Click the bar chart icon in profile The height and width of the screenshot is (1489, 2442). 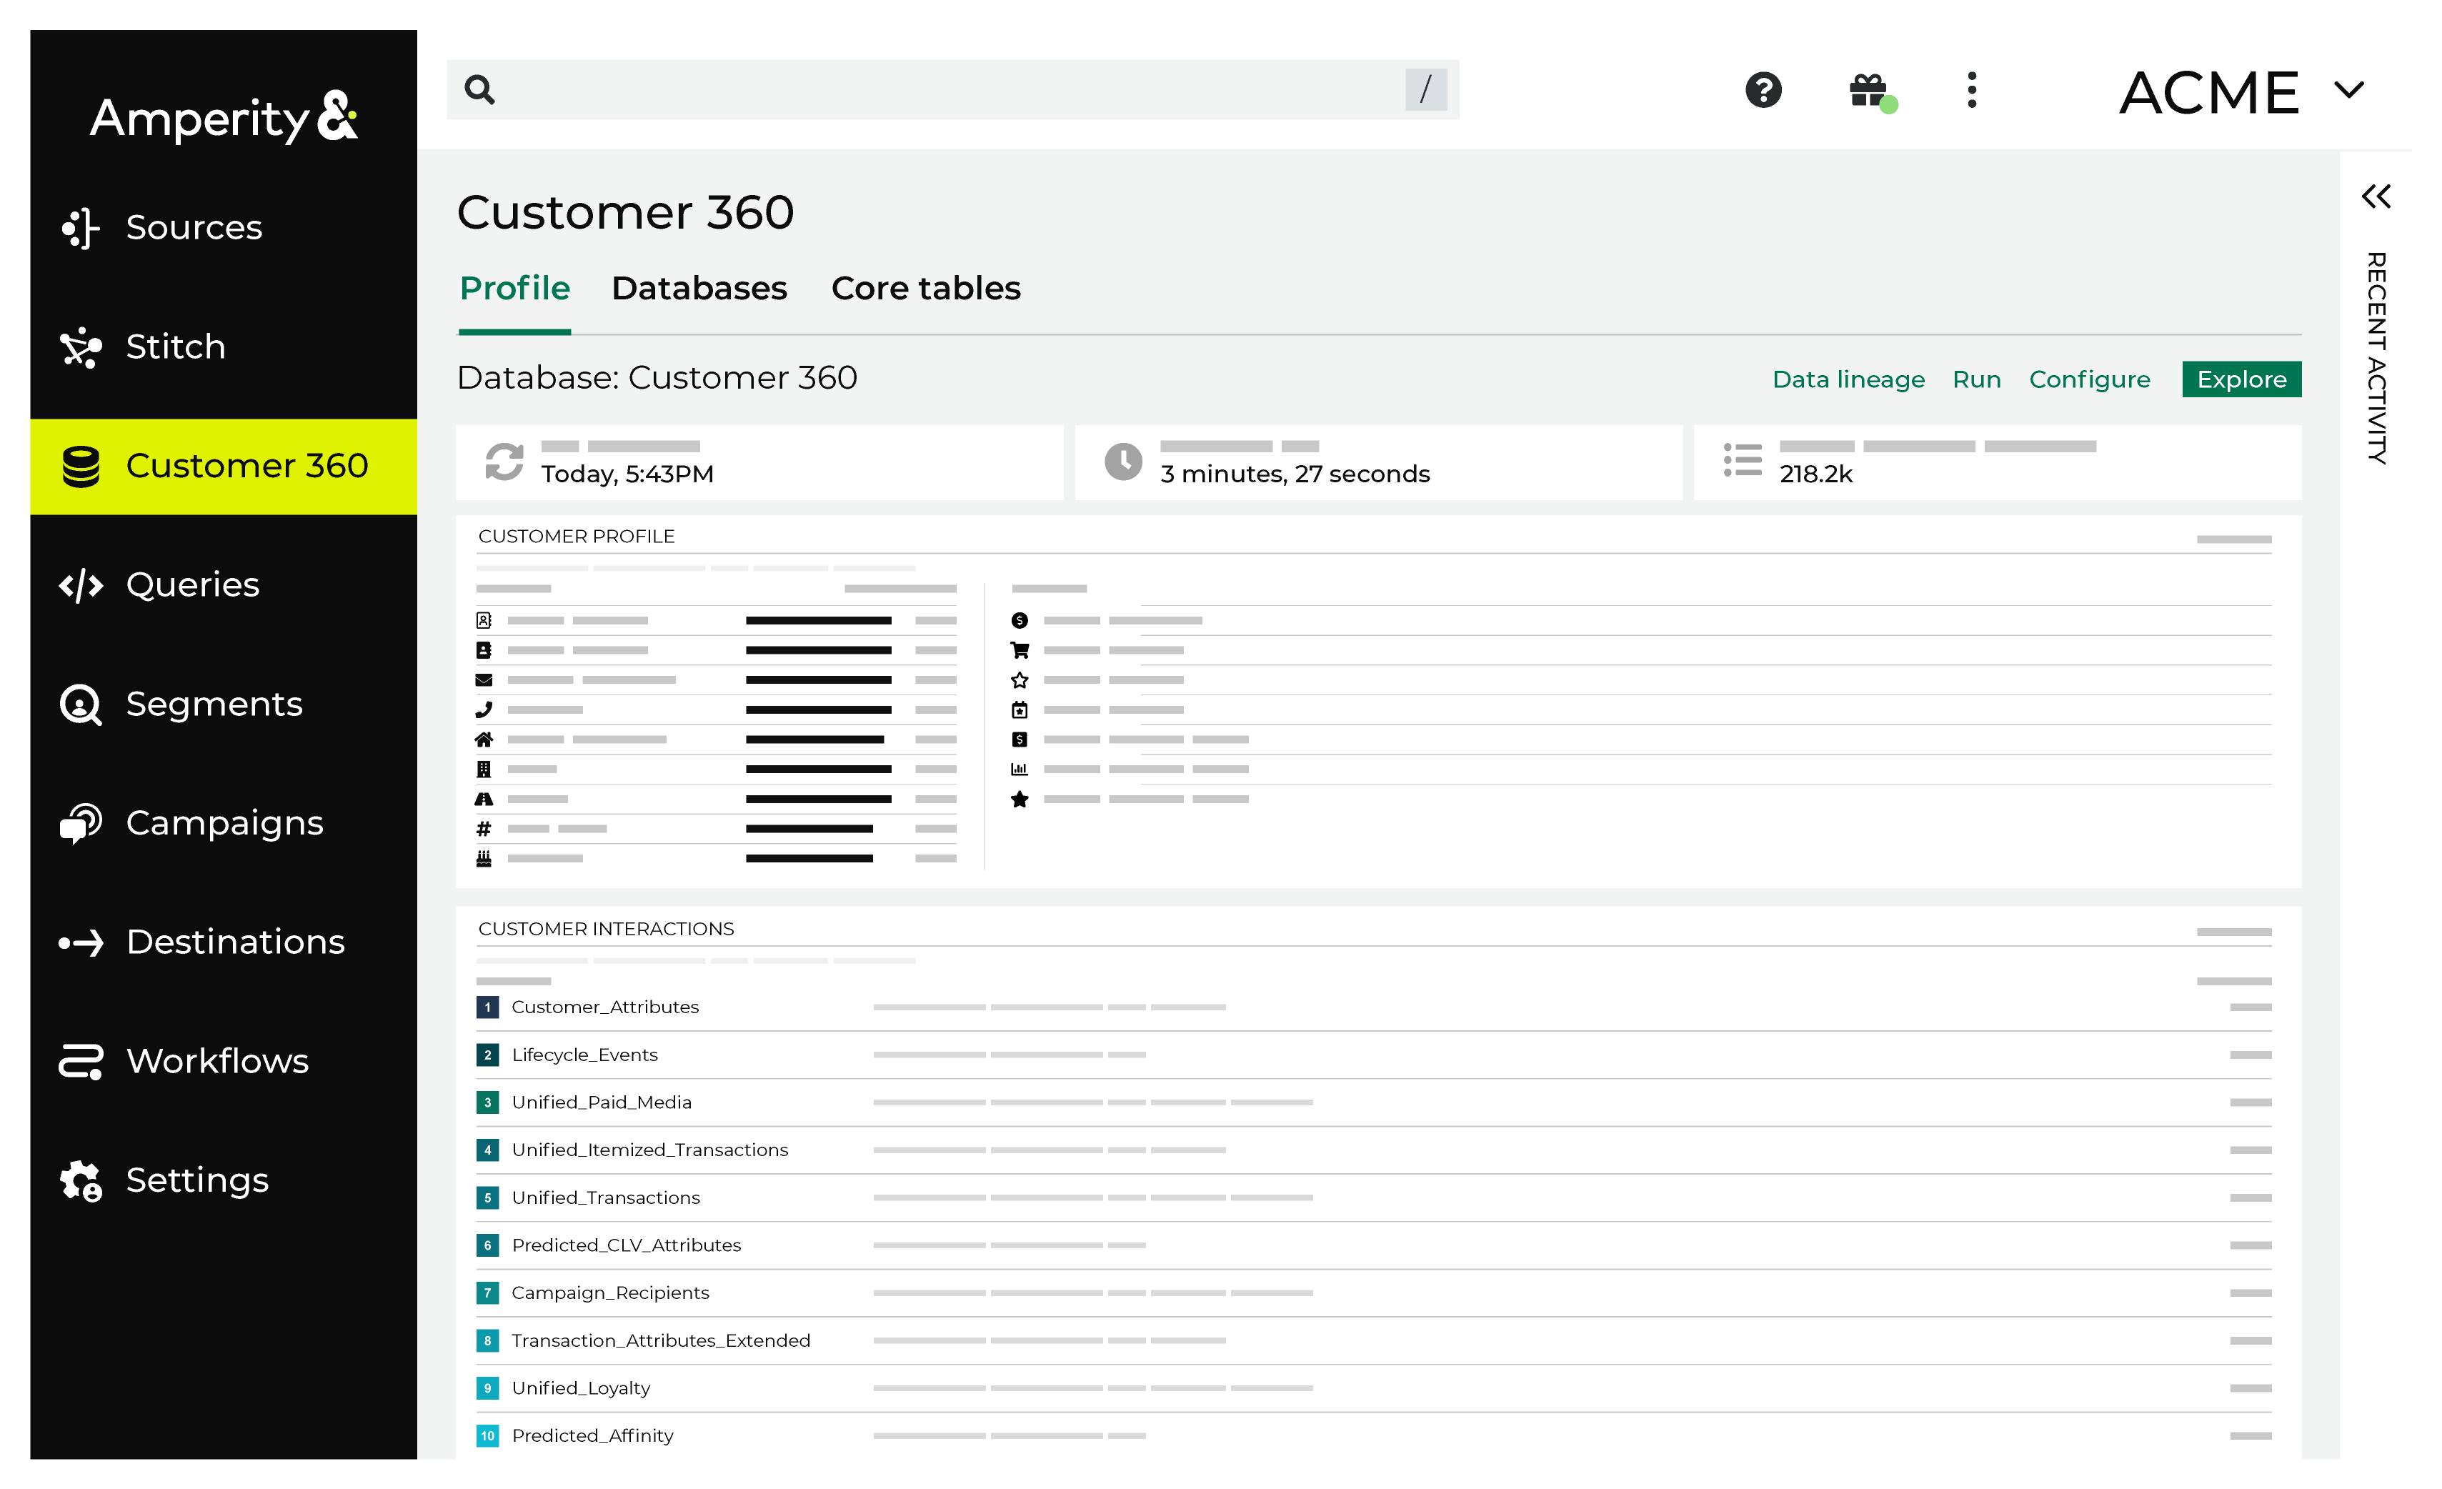1019,770
